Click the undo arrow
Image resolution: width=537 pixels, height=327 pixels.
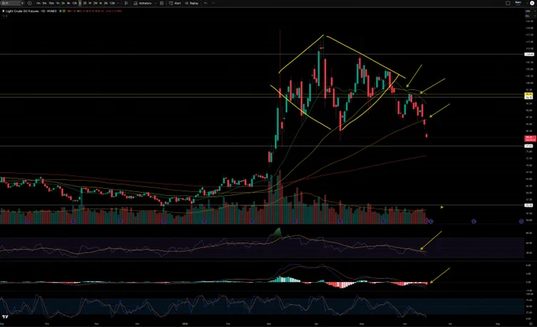[205, 3]
